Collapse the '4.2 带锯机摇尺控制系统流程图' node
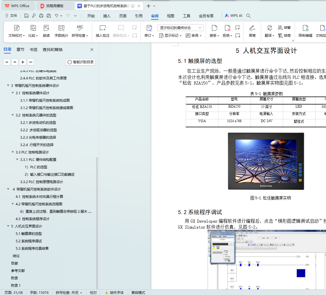The height and width of the screenshot is (295, 326). coord(13,204)
